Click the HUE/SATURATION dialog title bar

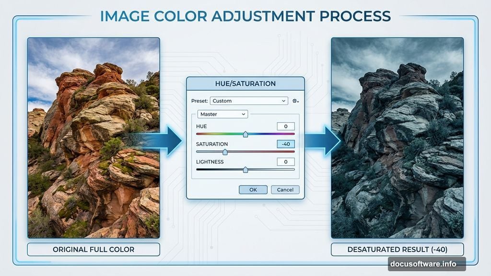[245, 83]
